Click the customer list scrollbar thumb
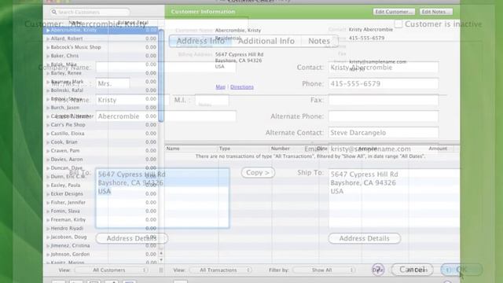 [x=161, y=75]
